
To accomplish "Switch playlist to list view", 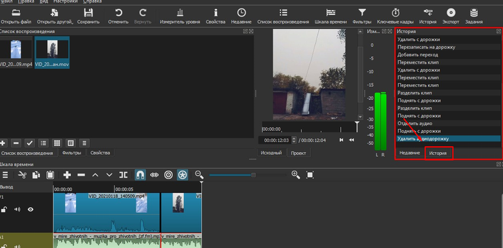I will pyautogui.click(x=44, y=143).
